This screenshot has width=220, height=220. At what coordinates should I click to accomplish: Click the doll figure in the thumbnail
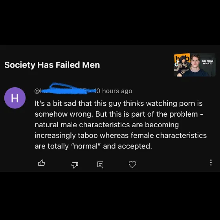[182, 68]
